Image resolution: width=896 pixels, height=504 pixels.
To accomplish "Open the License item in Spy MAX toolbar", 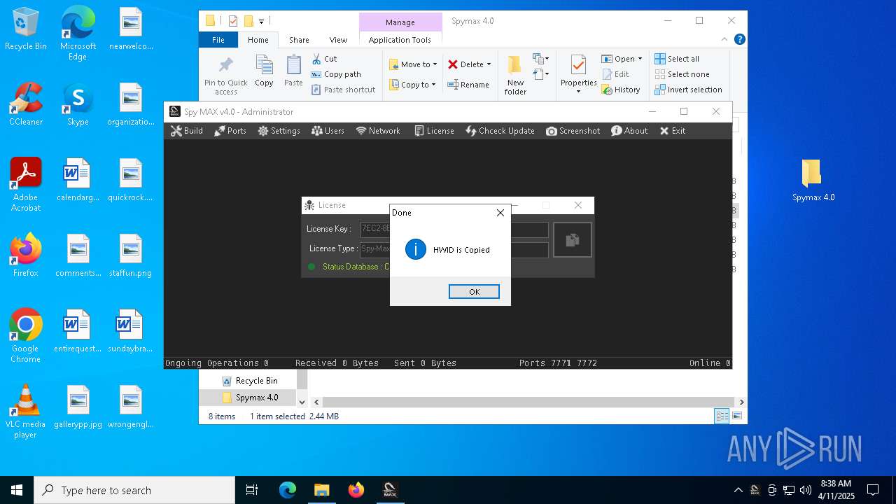I will pyautogui.click(x=434, y=131).
